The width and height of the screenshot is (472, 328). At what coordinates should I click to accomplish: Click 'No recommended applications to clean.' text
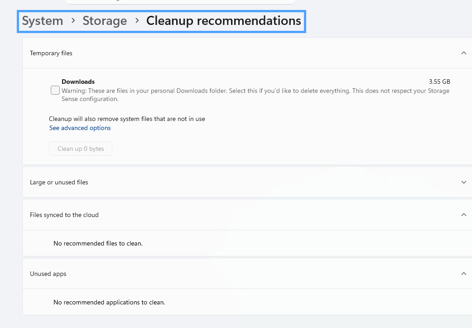(x=109, y=302)
